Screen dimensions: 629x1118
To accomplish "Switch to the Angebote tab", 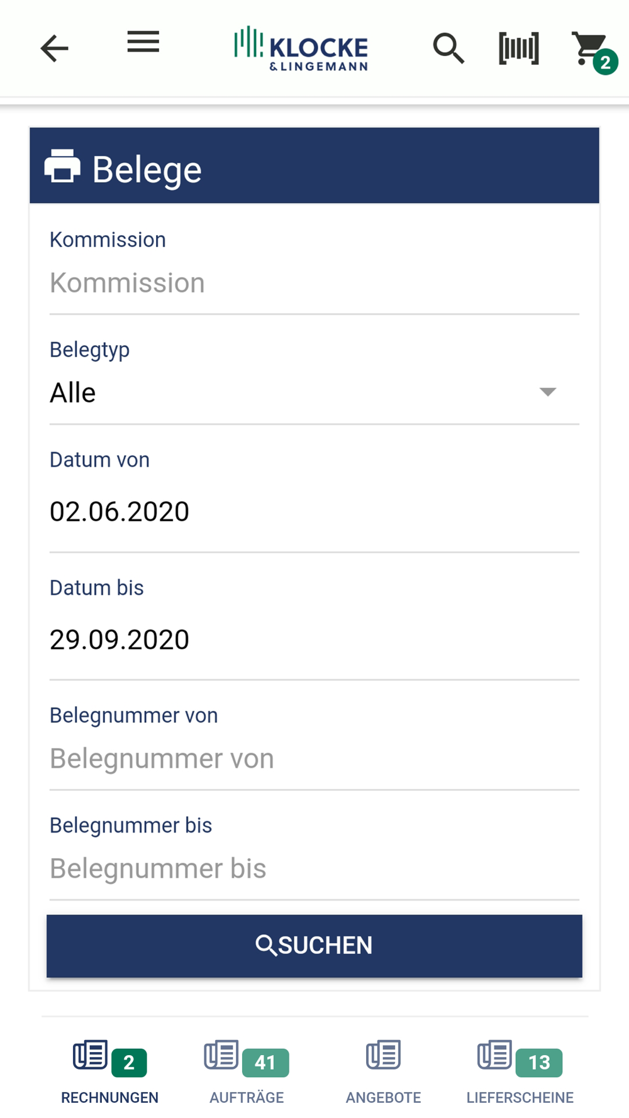I will tap(383, 1070).
